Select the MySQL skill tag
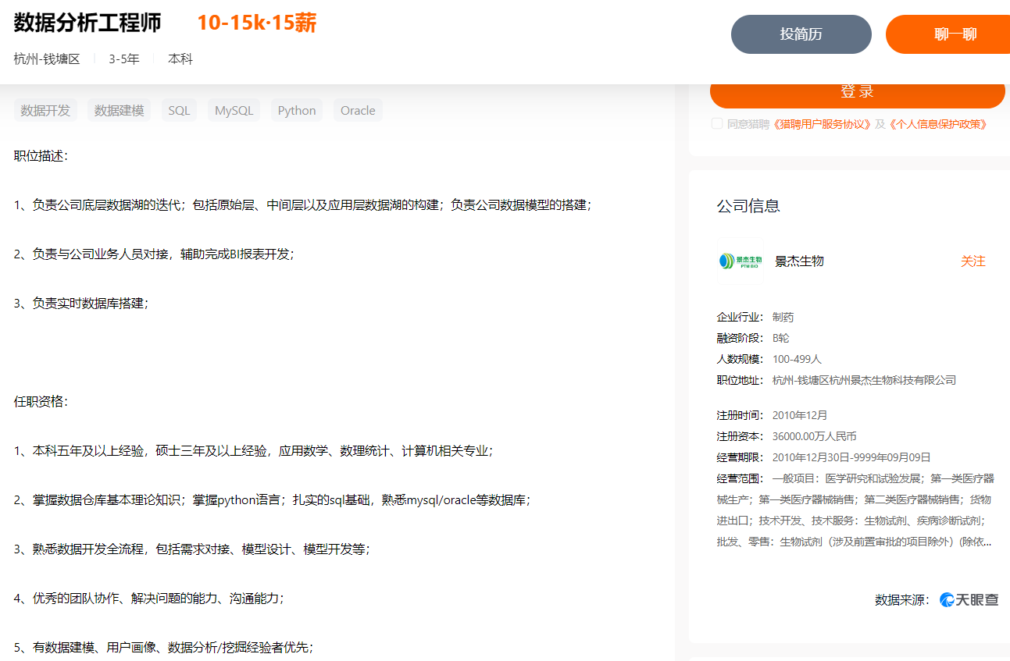The image size is (1010, 661). (x=234, y=111)
